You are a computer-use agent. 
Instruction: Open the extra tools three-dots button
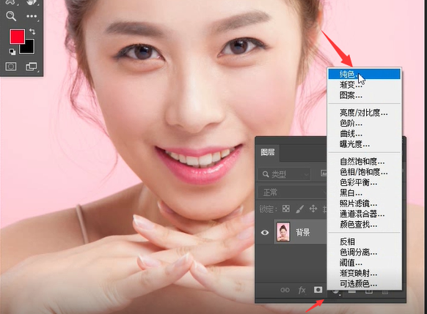32,16
